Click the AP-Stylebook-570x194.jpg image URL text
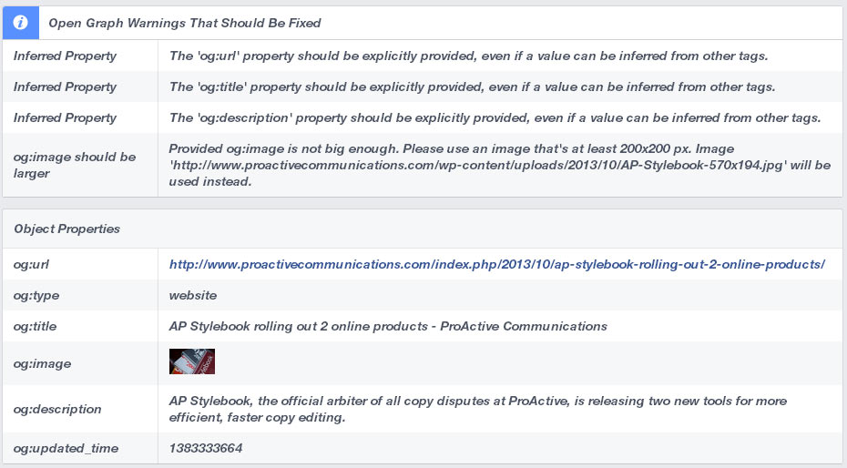The image size is (847, 468). [x=477, y=165]
